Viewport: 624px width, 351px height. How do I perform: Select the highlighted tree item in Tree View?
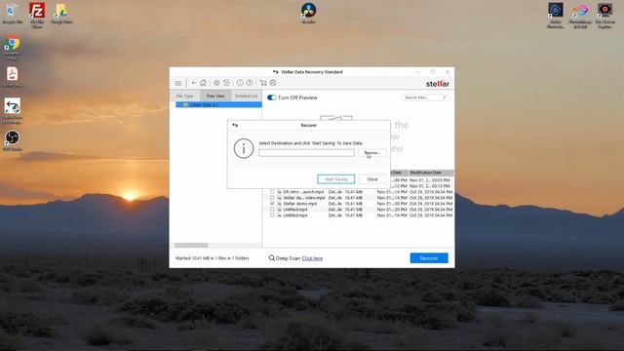[218, 104]
